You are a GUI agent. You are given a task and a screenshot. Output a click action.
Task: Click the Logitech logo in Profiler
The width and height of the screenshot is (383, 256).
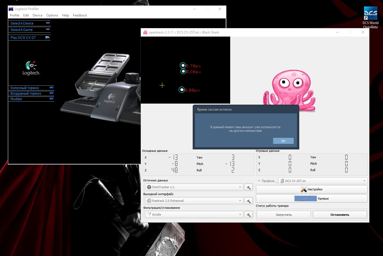[x=31, y=68]
